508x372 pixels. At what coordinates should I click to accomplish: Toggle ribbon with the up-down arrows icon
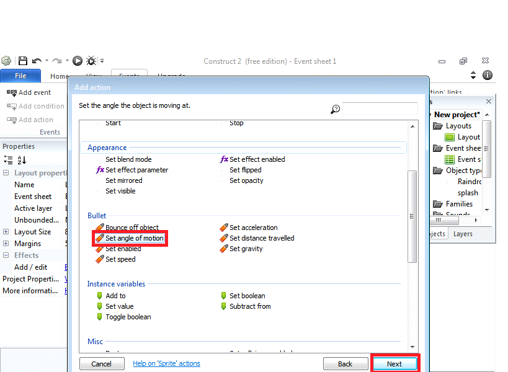pos(473,75)
